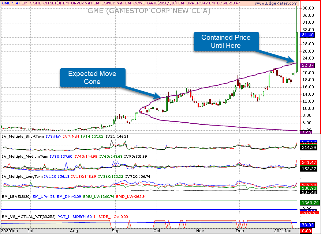
Task: Click the 34.00 price axis label
Action: [308, 22]
